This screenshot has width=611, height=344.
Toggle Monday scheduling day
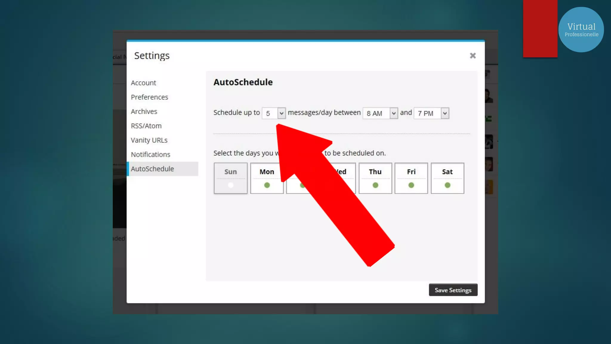[x=267, y=178]
